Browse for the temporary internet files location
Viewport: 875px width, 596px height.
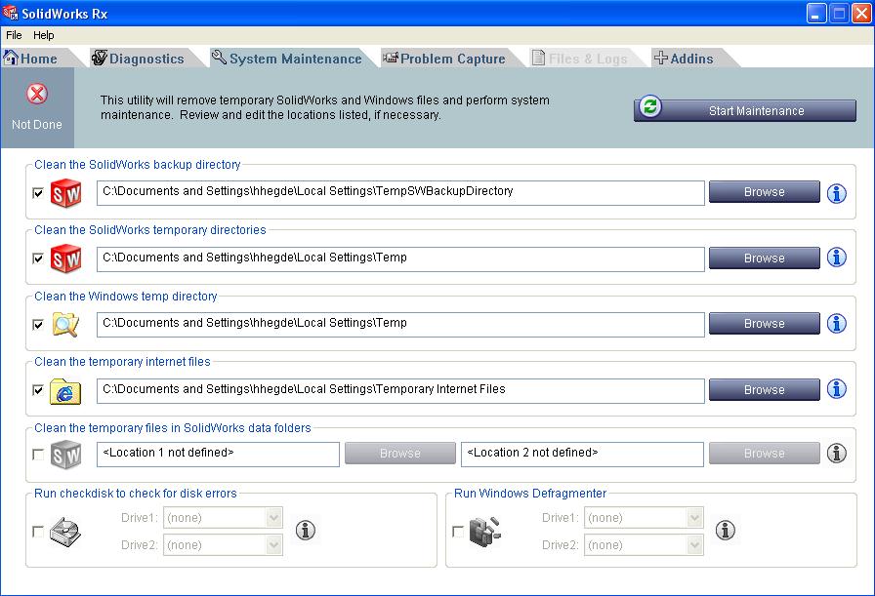coord(764,389)
